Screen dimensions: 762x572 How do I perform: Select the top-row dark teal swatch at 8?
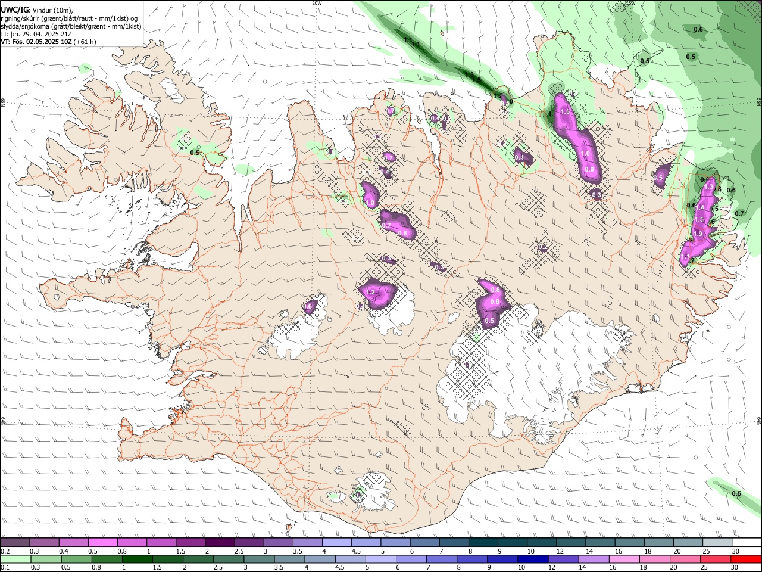coord(483,543)
